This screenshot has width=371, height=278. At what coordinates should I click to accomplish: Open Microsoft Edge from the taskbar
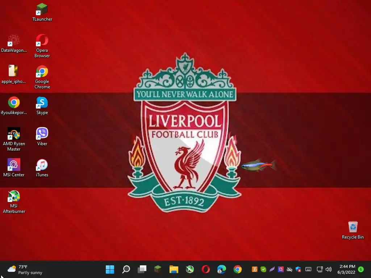click(x=222, y=269)
